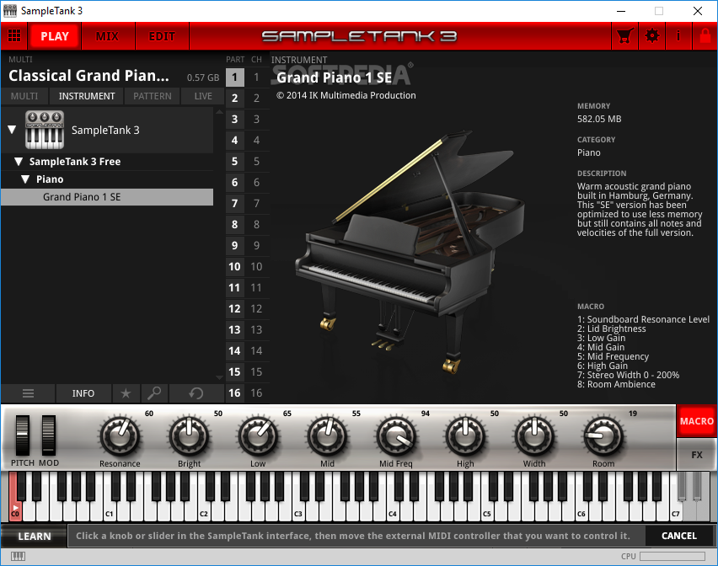Click the Mid Freq knob
Image resolution: width=718 pixels, height=566 pixels.
(x=396, y=435)
